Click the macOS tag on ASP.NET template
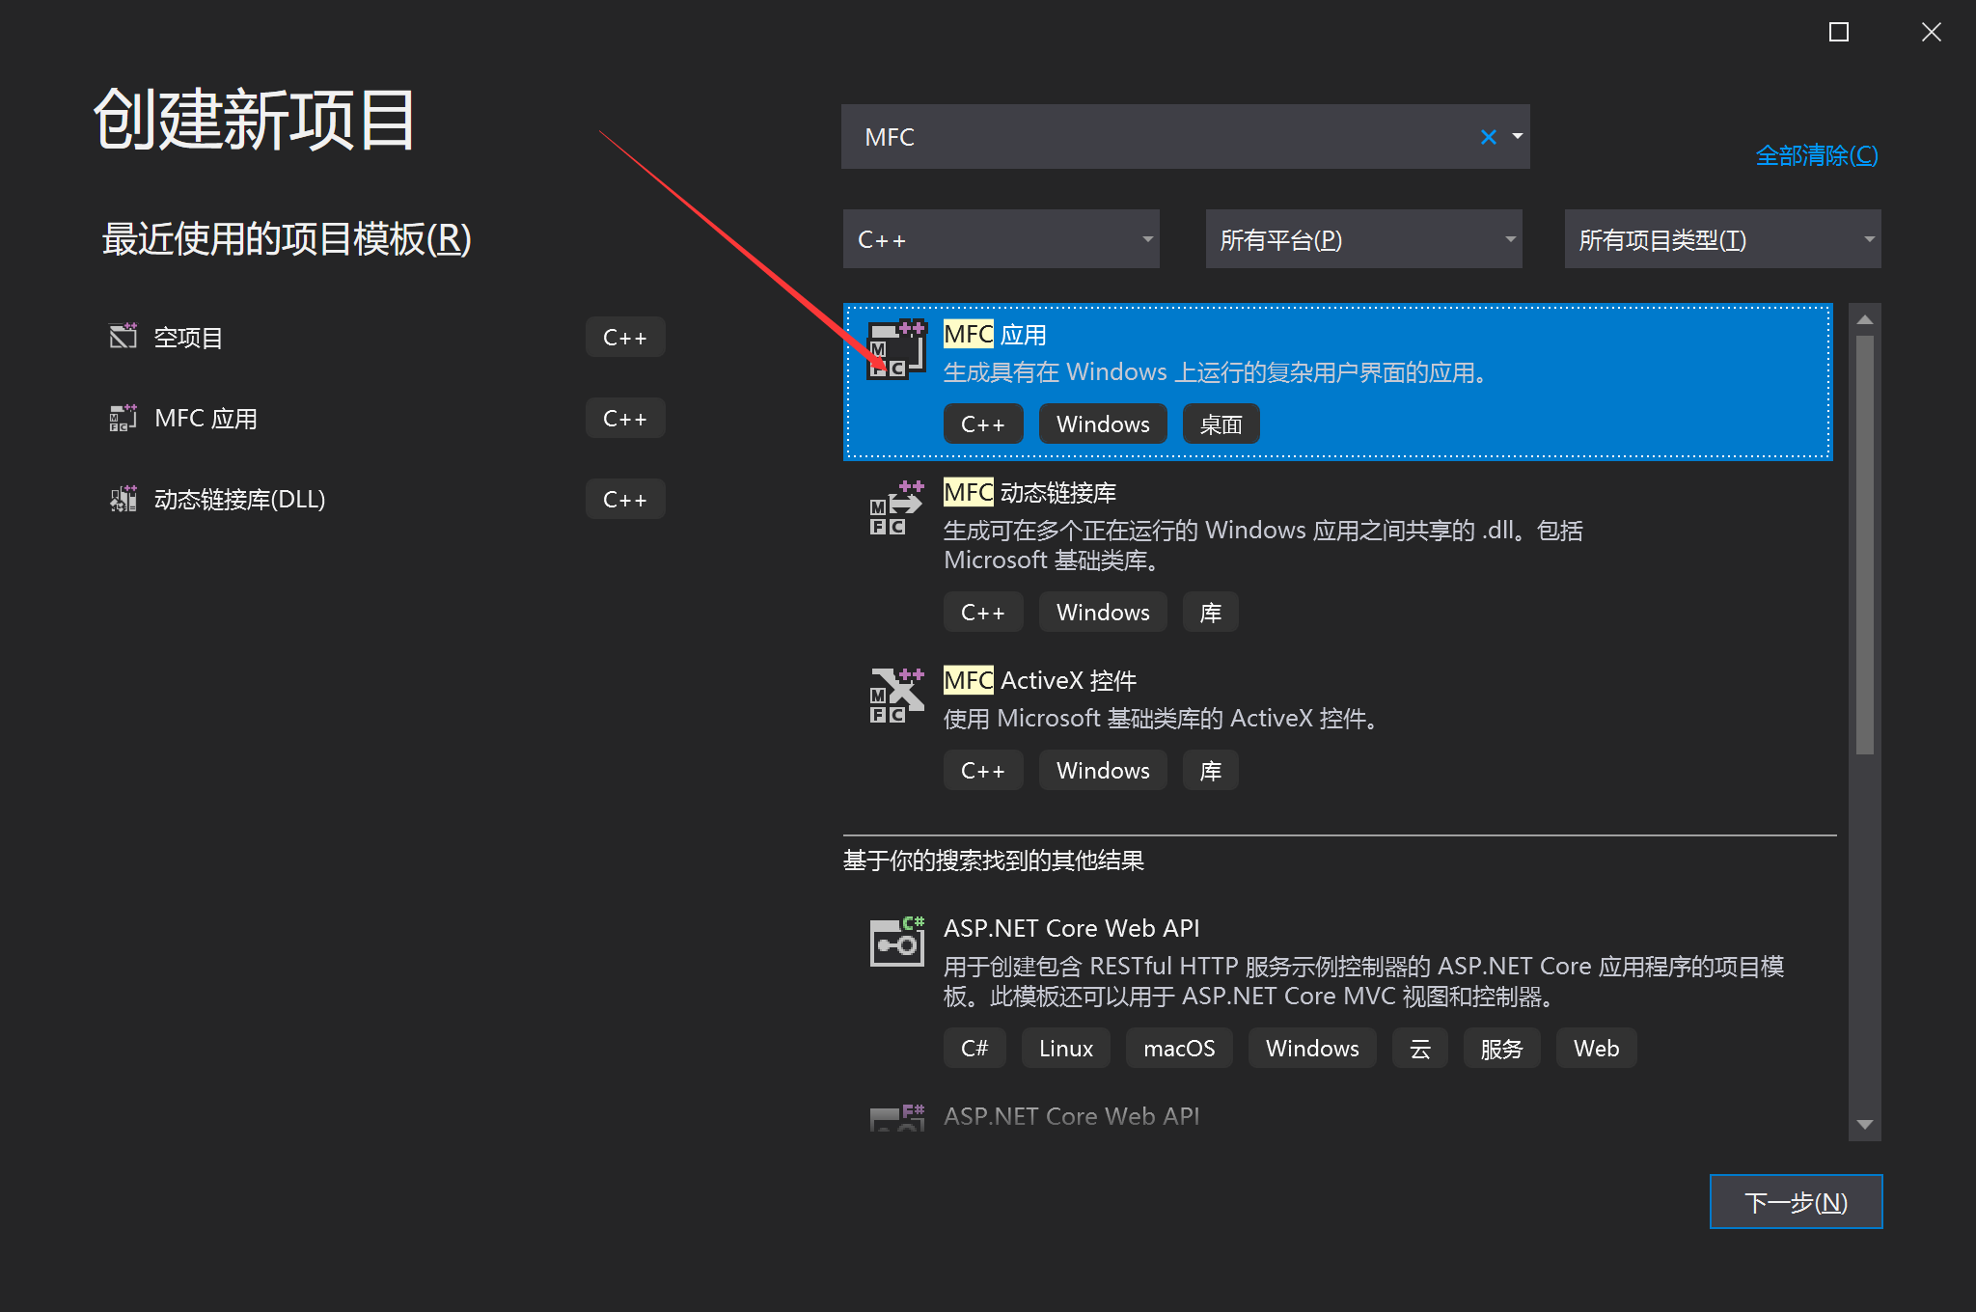1976x1312 pixels. pos(1179,1049)
